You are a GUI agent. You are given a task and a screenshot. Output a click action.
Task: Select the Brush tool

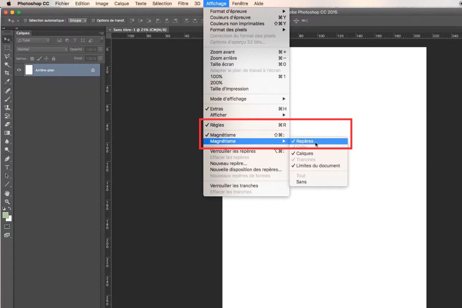tap(7, 99)
